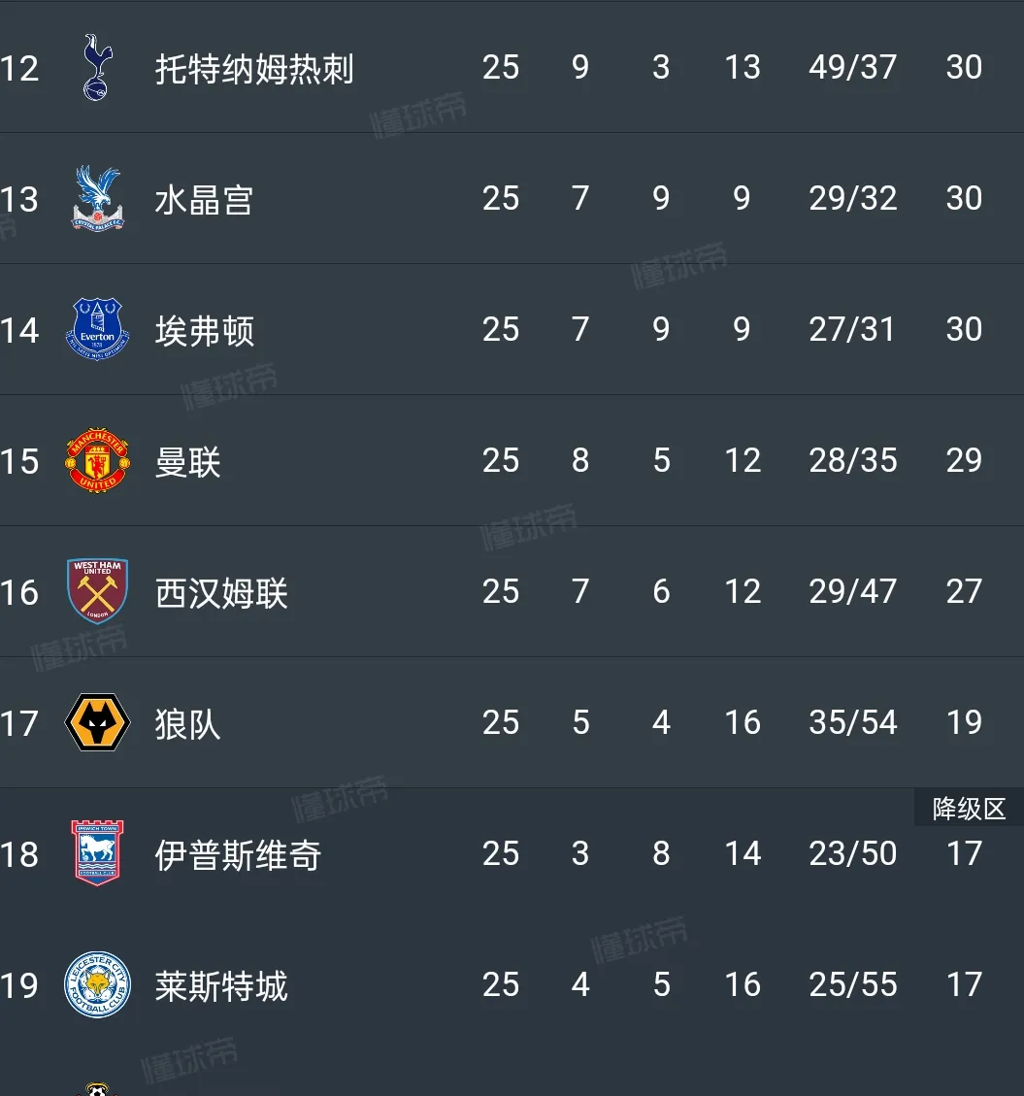This screenshot has width=1024, height=1096.
Task: Tap the 狼队 team name
Action: [x=187, y=724]
